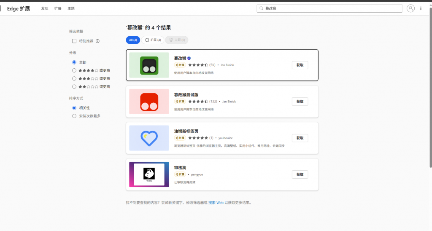Screen dimensions: 432x231
Task: Click the five-star rating of 油猴新标签页
Action: (198, 138)
